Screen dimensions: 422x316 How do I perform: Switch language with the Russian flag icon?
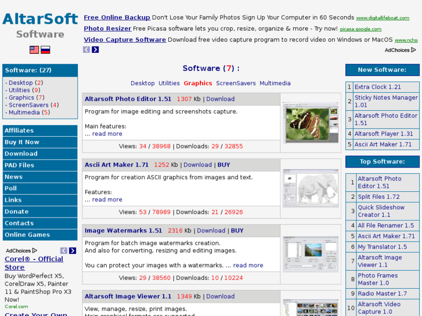tap(45, 50)
